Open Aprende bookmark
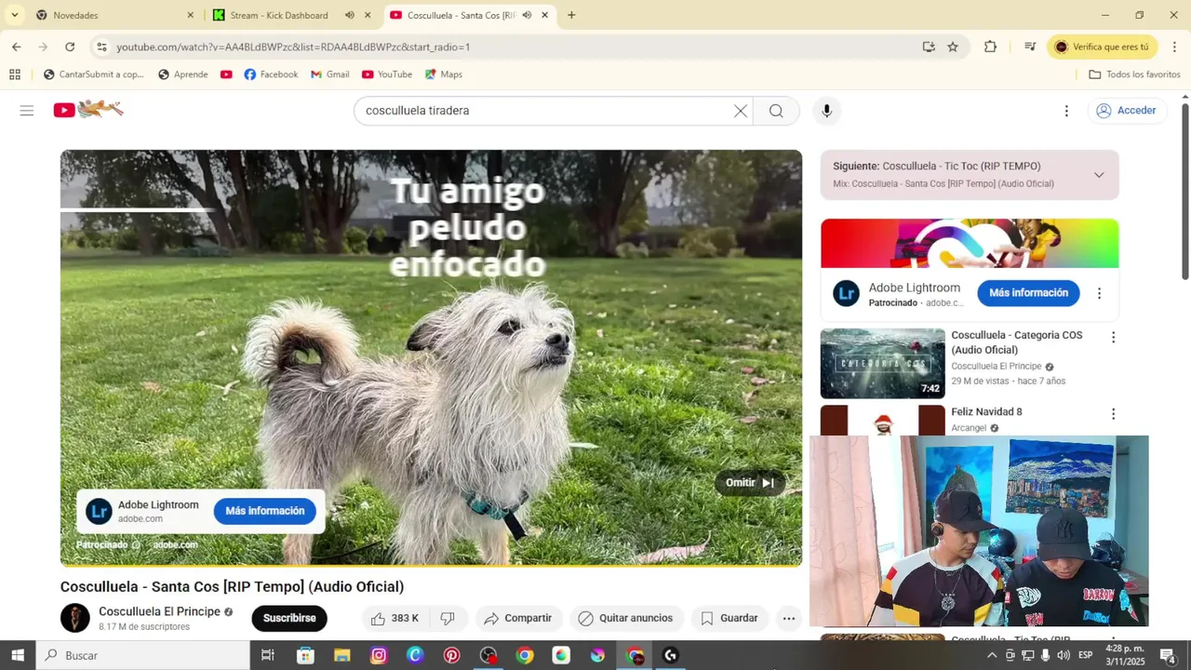1191x670 pixels. (183, 74)
